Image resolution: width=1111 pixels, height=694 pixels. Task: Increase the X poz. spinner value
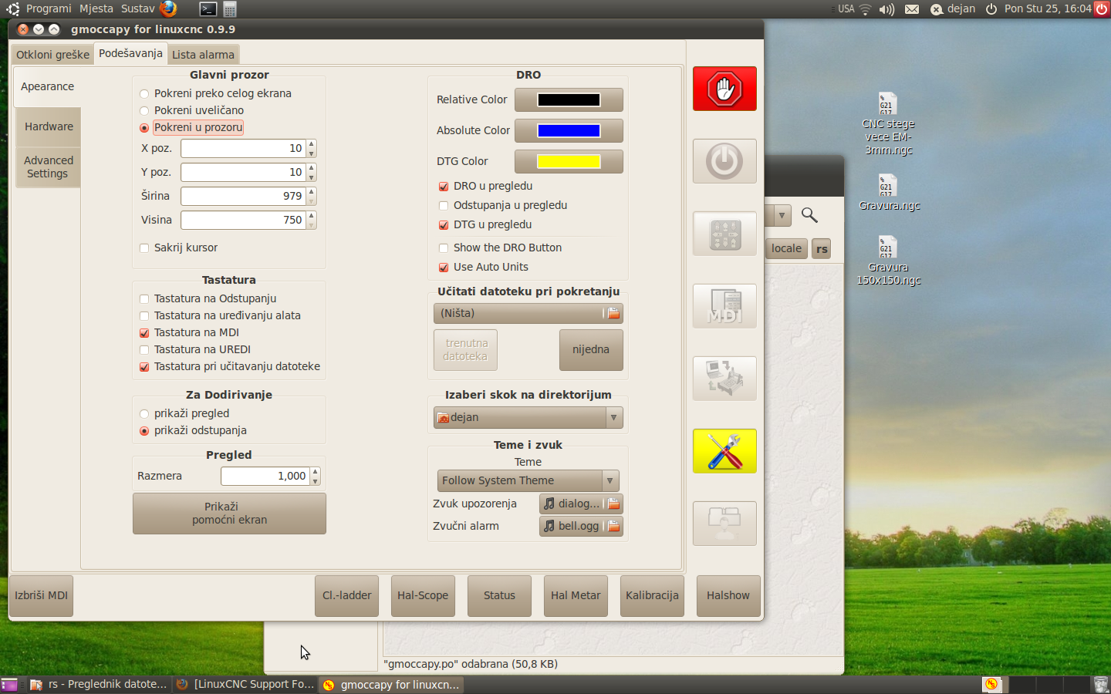(x=312, y=143)
